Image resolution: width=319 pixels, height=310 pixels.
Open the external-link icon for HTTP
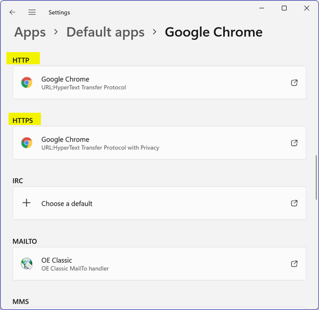tap(294, 82)
